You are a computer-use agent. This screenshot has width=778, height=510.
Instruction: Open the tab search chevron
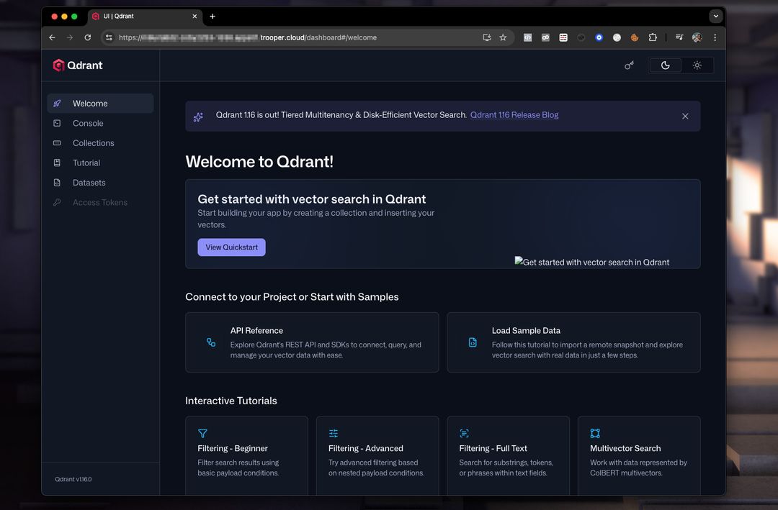(715, 16)
